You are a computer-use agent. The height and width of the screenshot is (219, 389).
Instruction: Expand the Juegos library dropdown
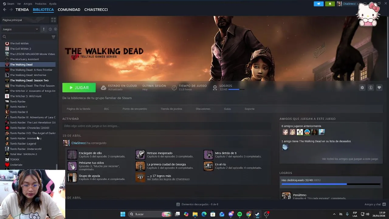pos(20,29)
